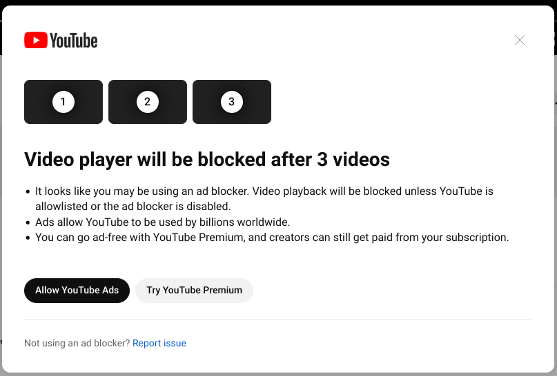Click the horizontal divider above the footer
This screenshot has height=376, width=557.
277,320
